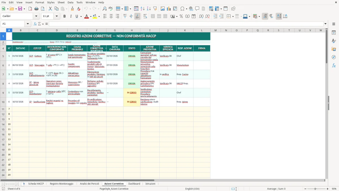The height and width of the screenshot is (191, 339).
Task: Sort ascending A to Z
Action: tap(142, 9)
